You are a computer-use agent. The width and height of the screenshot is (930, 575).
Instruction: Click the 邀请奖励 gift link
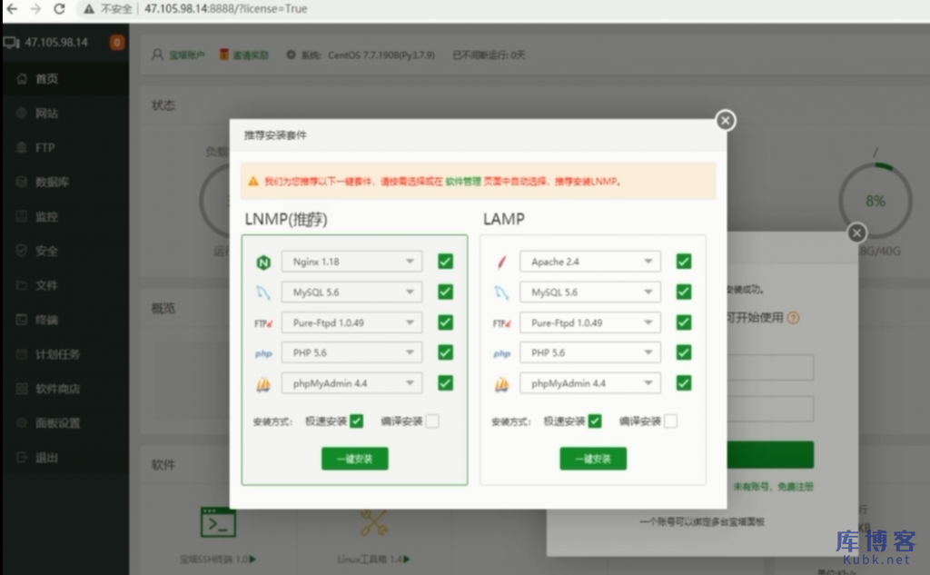pos(250,55)
